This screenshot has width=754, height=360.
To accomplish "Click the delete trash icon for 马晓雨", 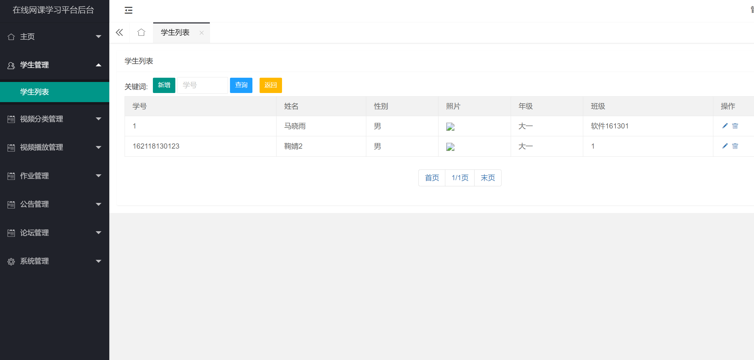I will pos(735,126).
